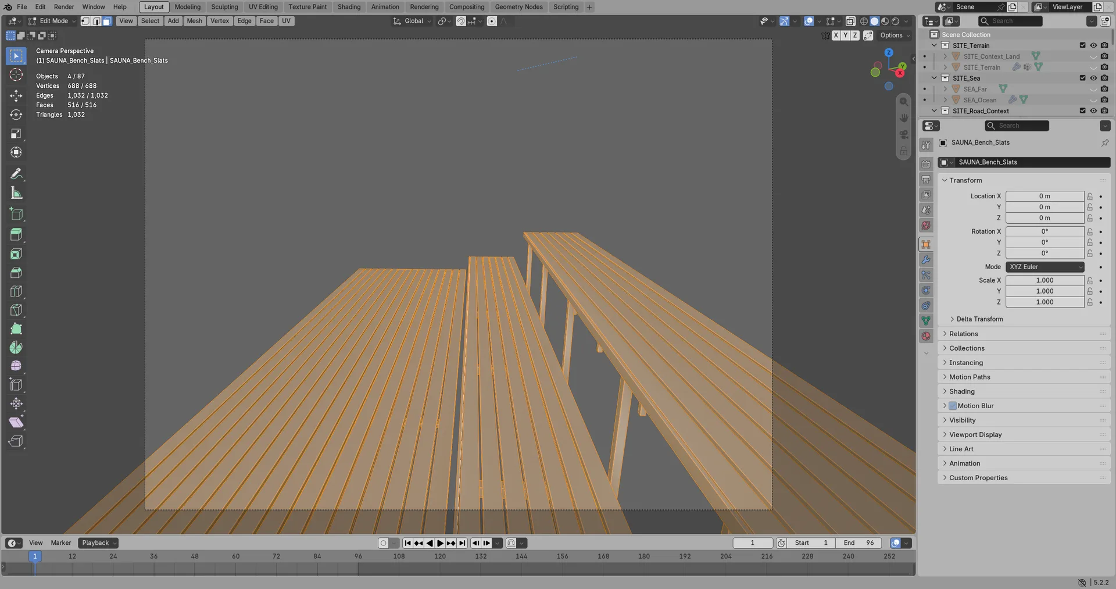Screen dimensions: 1116x589
Task: Open XYZ Euler rotation mode dropdown
Action: pos(1045,267)
